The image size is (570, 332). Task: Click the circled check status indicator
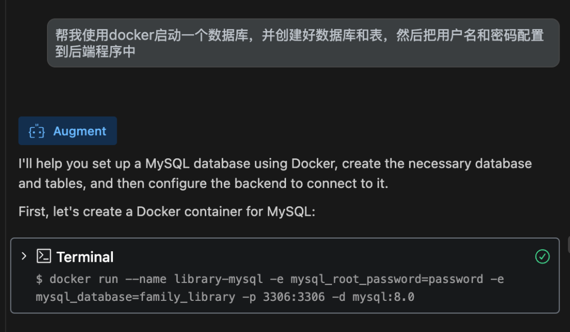pyautogui.click(x=542, y=257)
